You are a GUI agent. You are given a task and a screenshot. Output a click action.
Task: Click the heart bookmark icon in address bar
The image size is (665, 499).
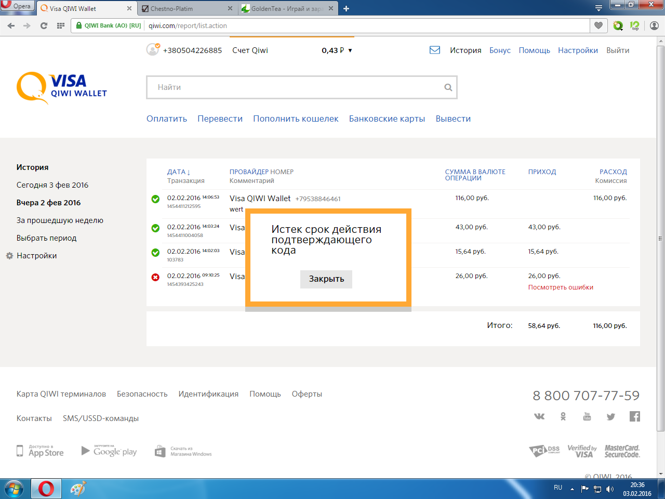click(x=598, y=25)
